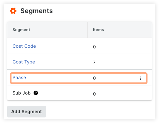Click the Add Segment button
The image size is (159, 123).
pos(27,112)
